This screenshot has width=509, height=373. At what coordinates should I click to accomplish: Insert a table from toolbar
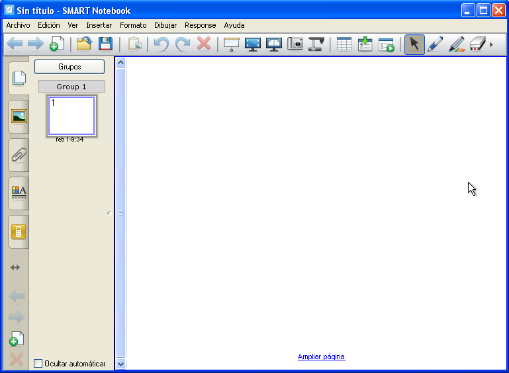(344, 44)
